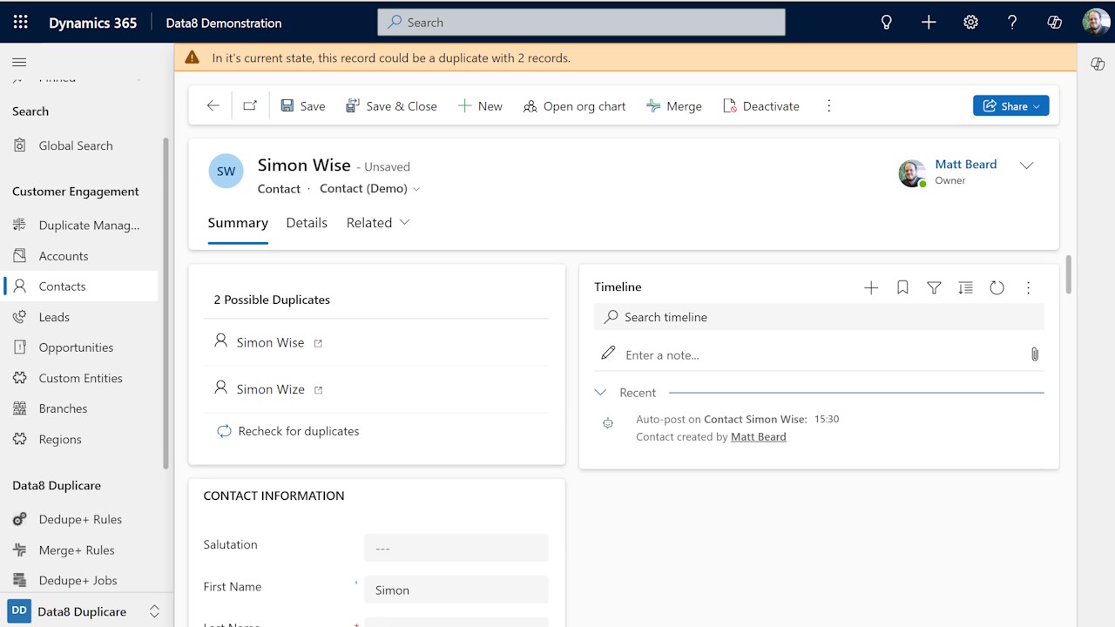Open the user profile avatar
This screenshot has width=1115, height=627.
[x=1096, y=23]
